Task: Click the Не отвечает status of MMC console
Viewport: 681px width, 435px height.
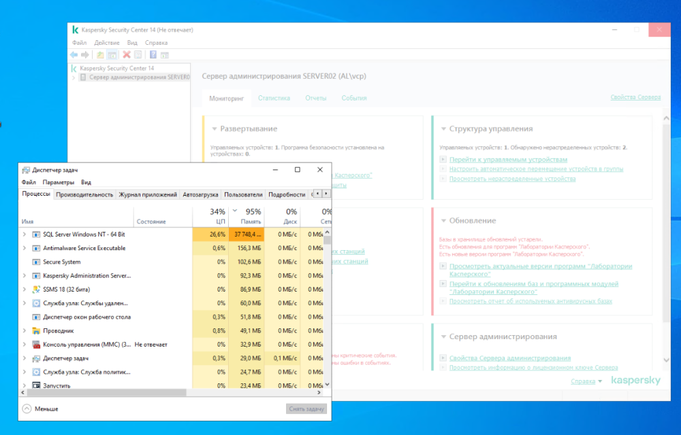Action: [151, 345]
